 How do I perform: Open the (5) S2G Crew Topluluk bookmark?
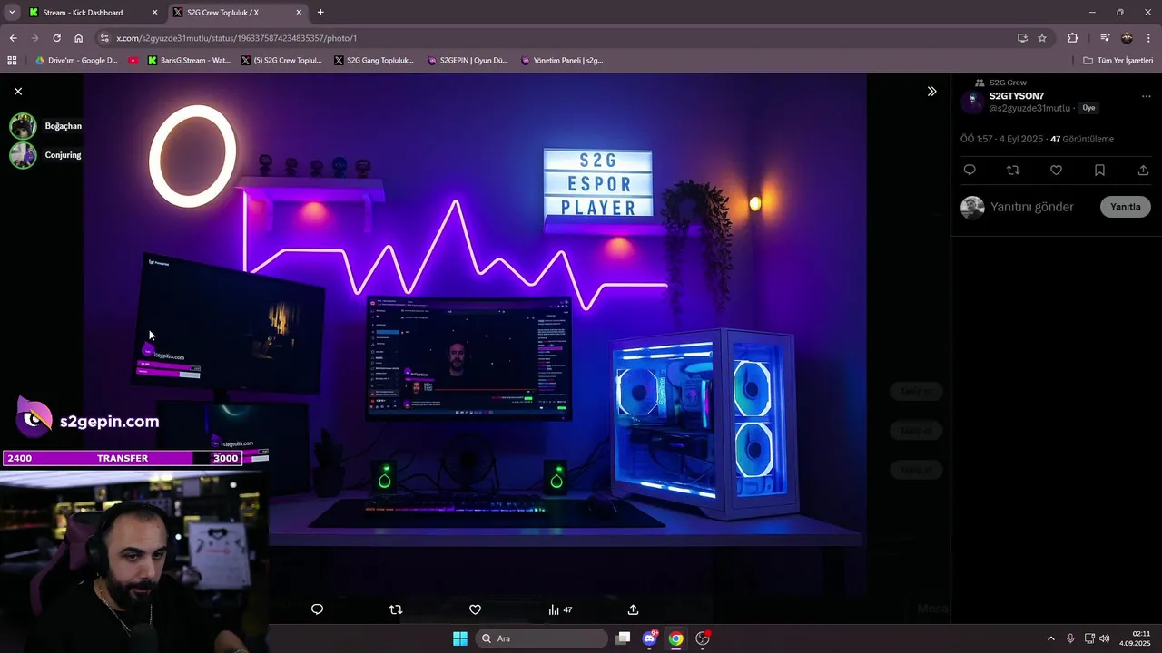(281, 61)
